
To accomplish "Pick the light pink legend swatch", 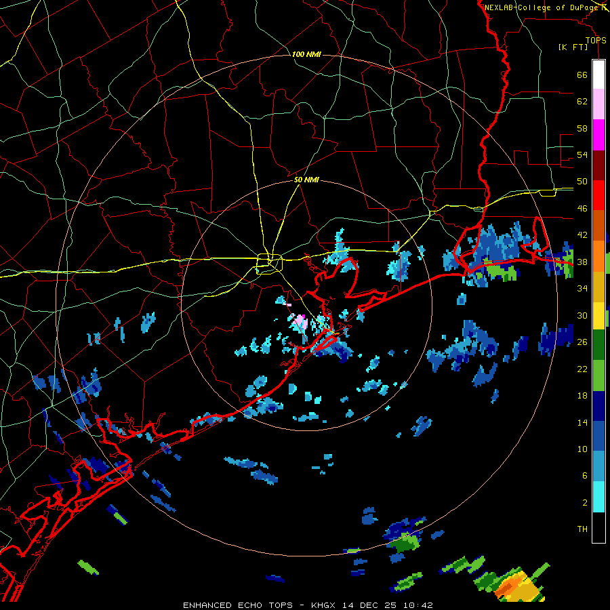I will pyautogui.click(x=598, y=104).
